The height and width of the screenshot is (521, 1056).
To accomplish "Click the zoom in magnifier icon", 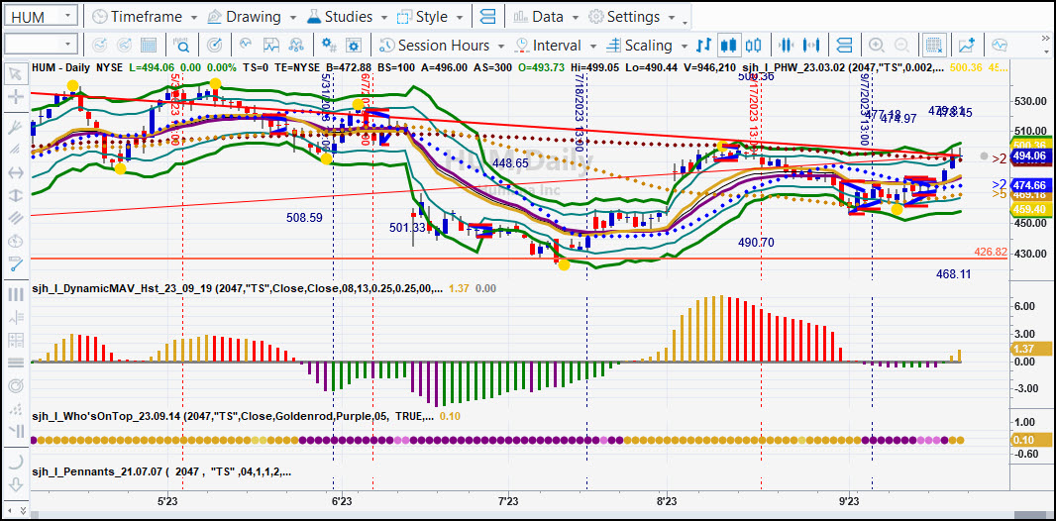I will click(x=876, y=46).
